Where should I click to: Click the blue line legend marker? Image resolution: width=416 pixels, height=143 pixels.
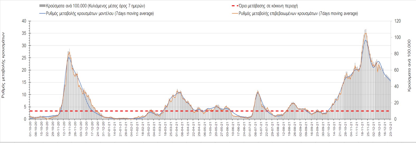click(x=42, y=13)
